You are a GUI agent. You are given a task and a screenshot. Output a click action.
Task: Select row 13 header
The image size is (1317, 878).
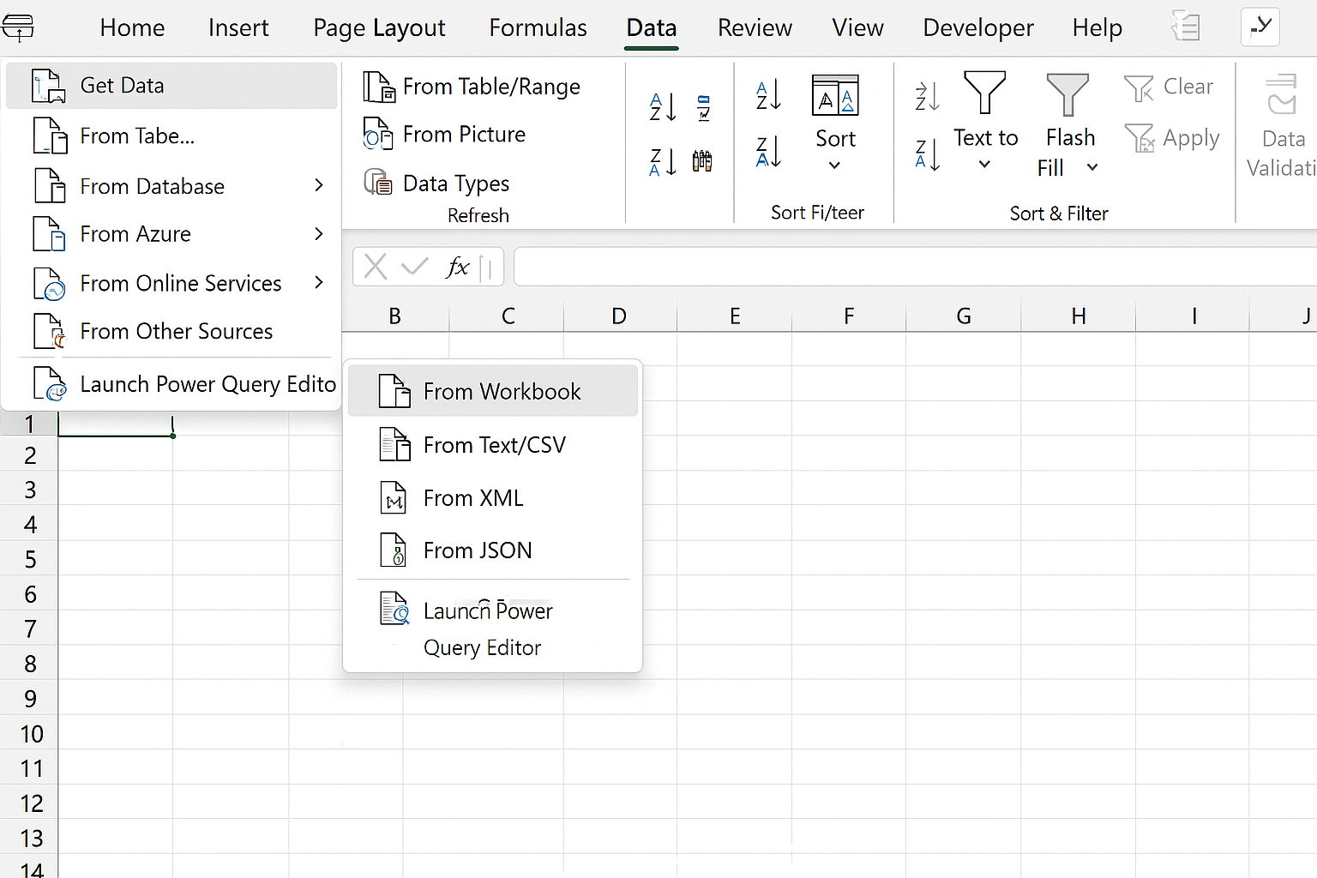(31, 839)
